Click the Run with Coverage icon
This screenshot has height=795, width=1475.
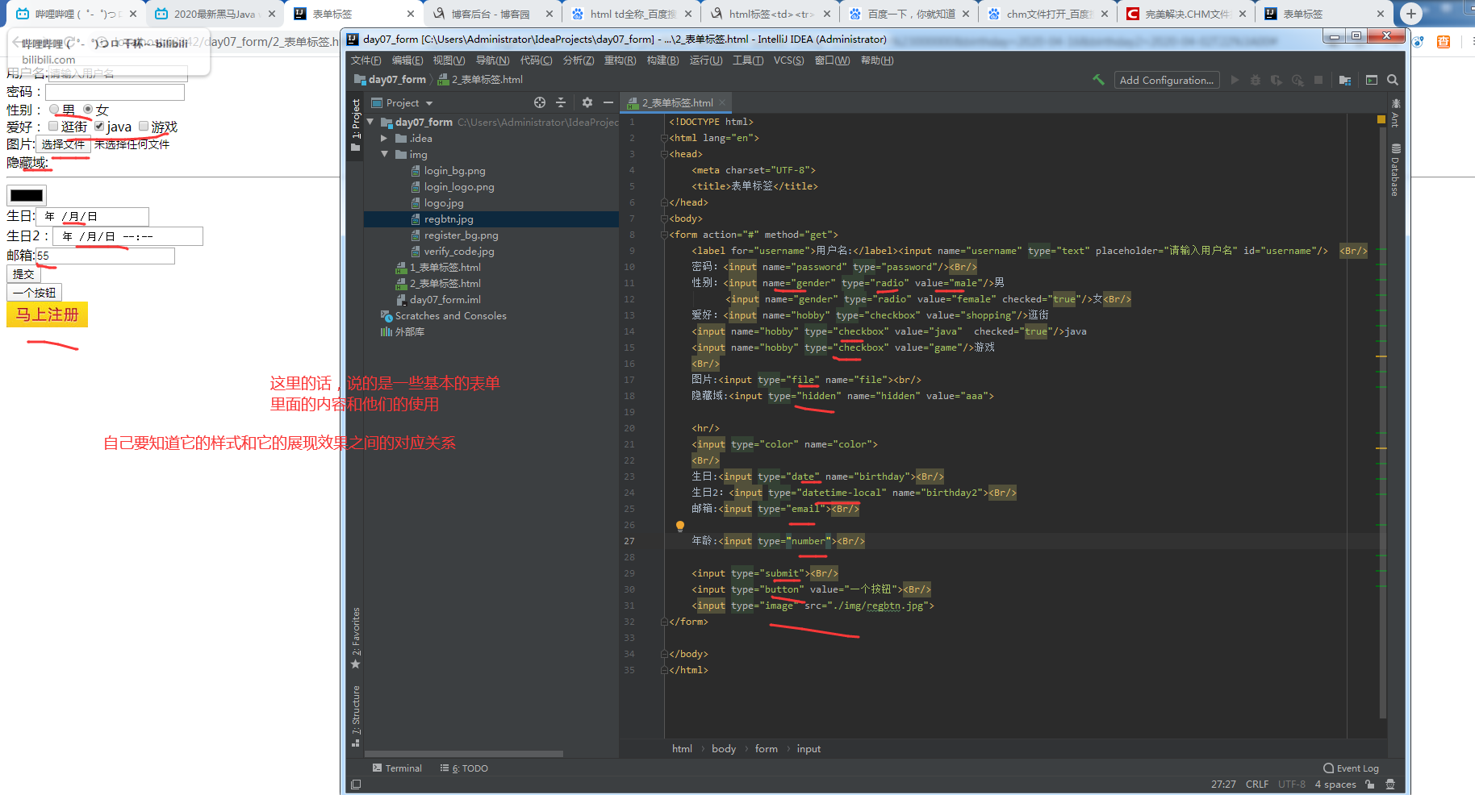(1277, 80)
